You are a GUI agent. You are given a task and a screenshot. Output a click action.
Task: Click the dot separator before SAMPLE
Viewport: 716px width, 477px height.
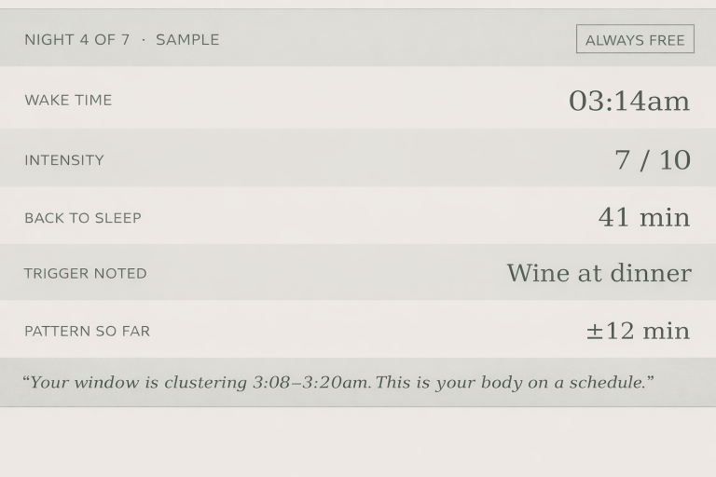tap(143, 39)
